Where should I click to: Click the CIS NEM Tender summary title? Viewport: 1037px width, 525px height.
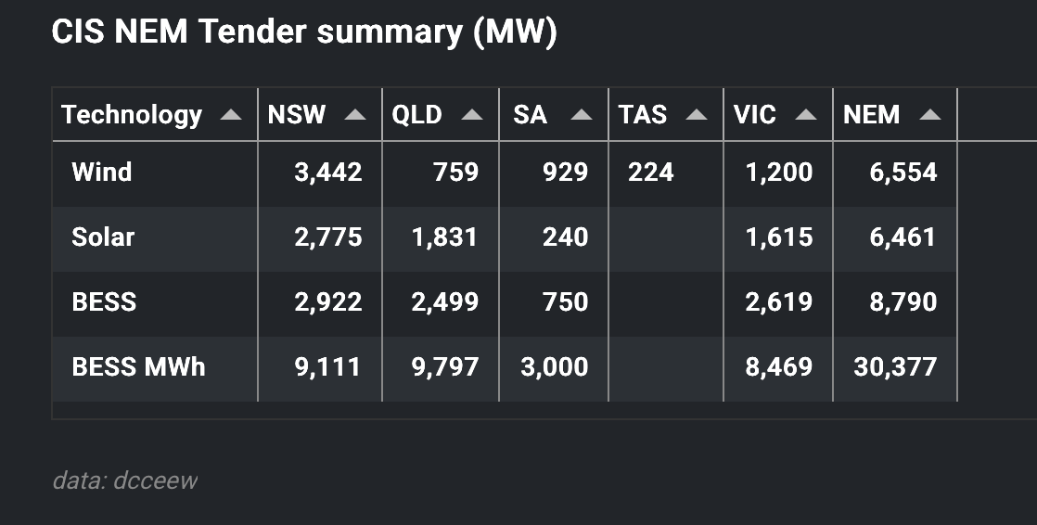(x=304, y=33)
